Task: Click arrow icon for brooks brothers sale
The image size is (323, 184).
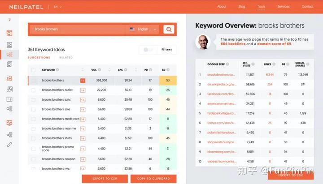Action: (x=83, y=110)
